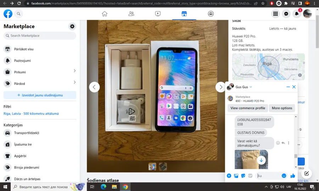Viewport: 319px width, 191px height.
Task: Open File Explorer from taskbar
Action: [x=114, y=187]
